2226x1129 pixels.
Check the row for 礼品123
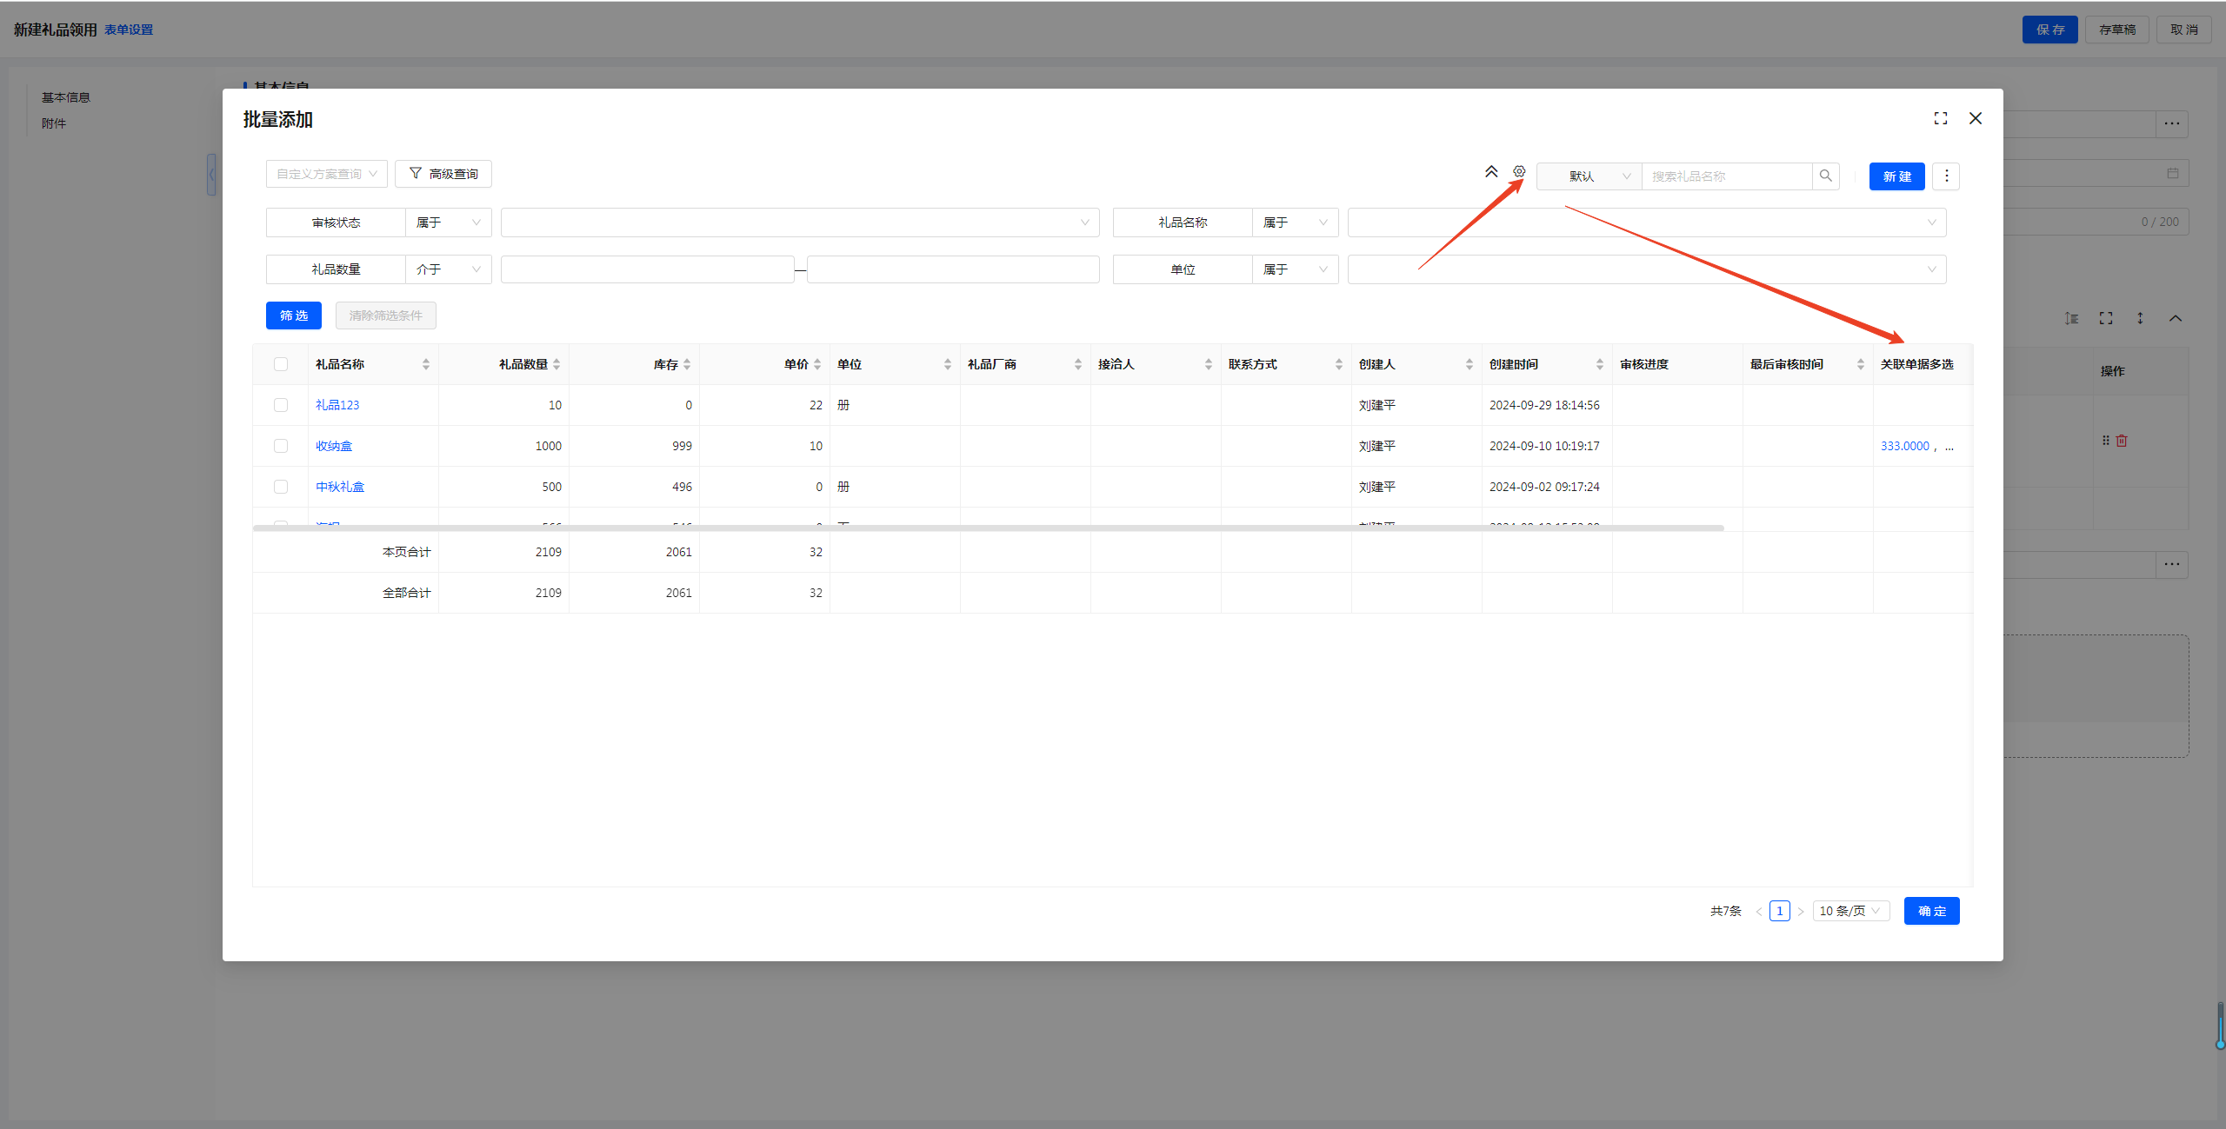click(281, 405)
